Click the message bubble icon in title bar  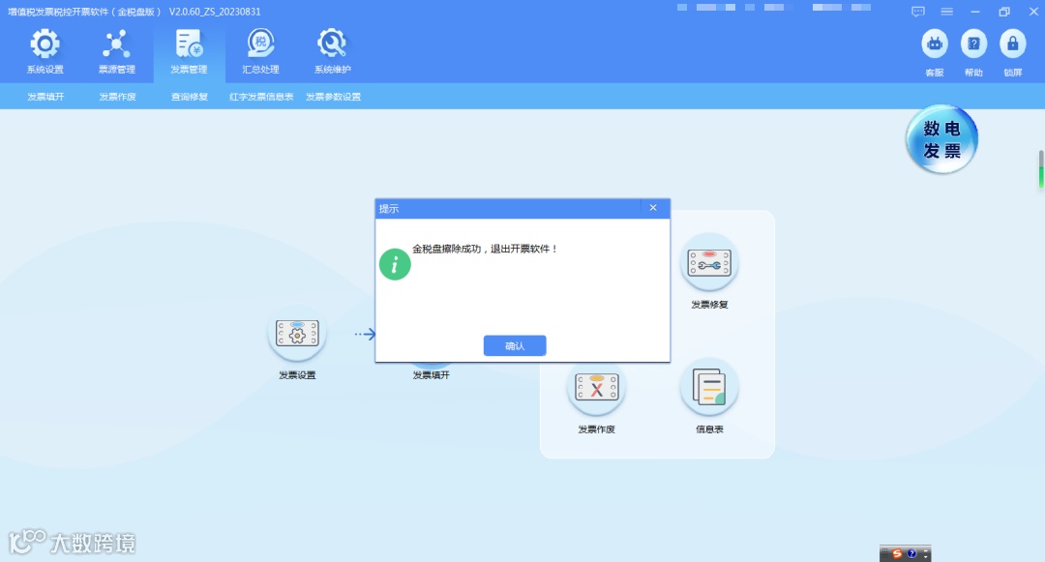917,12
